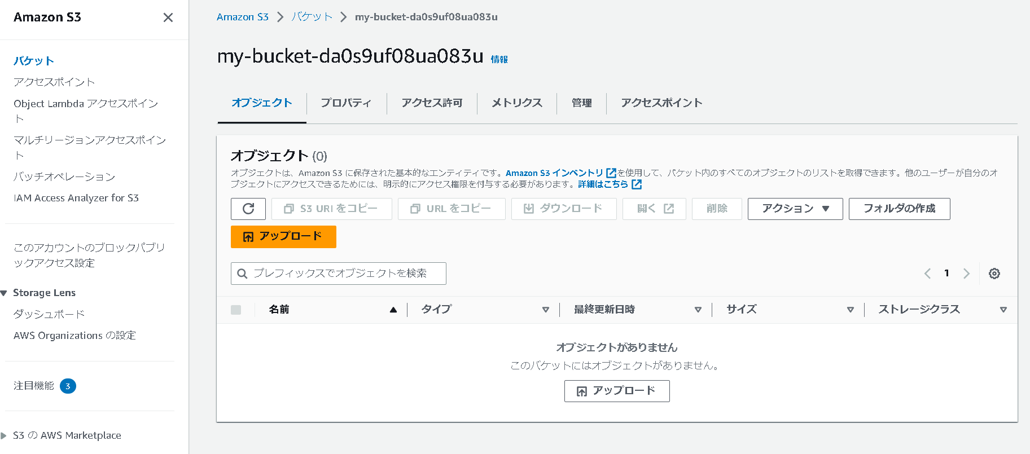The width and height of the screenshot is (1030, 454).
Task: Click the フォルダの作成 button
Action: 899,209
